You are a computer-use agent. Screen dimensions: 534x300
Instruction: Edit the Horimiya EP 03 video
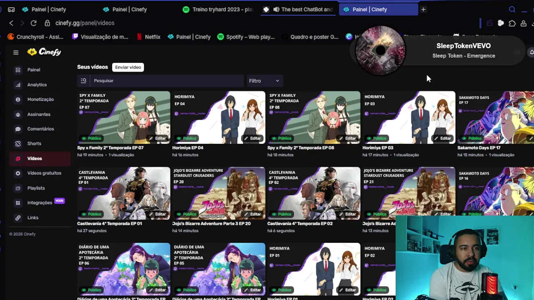(443, 138)
